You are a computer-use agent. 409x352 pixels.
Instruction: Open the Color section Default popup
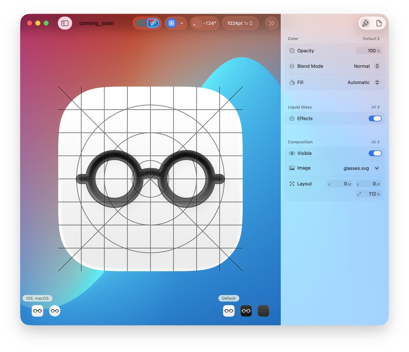click(371, 39)
